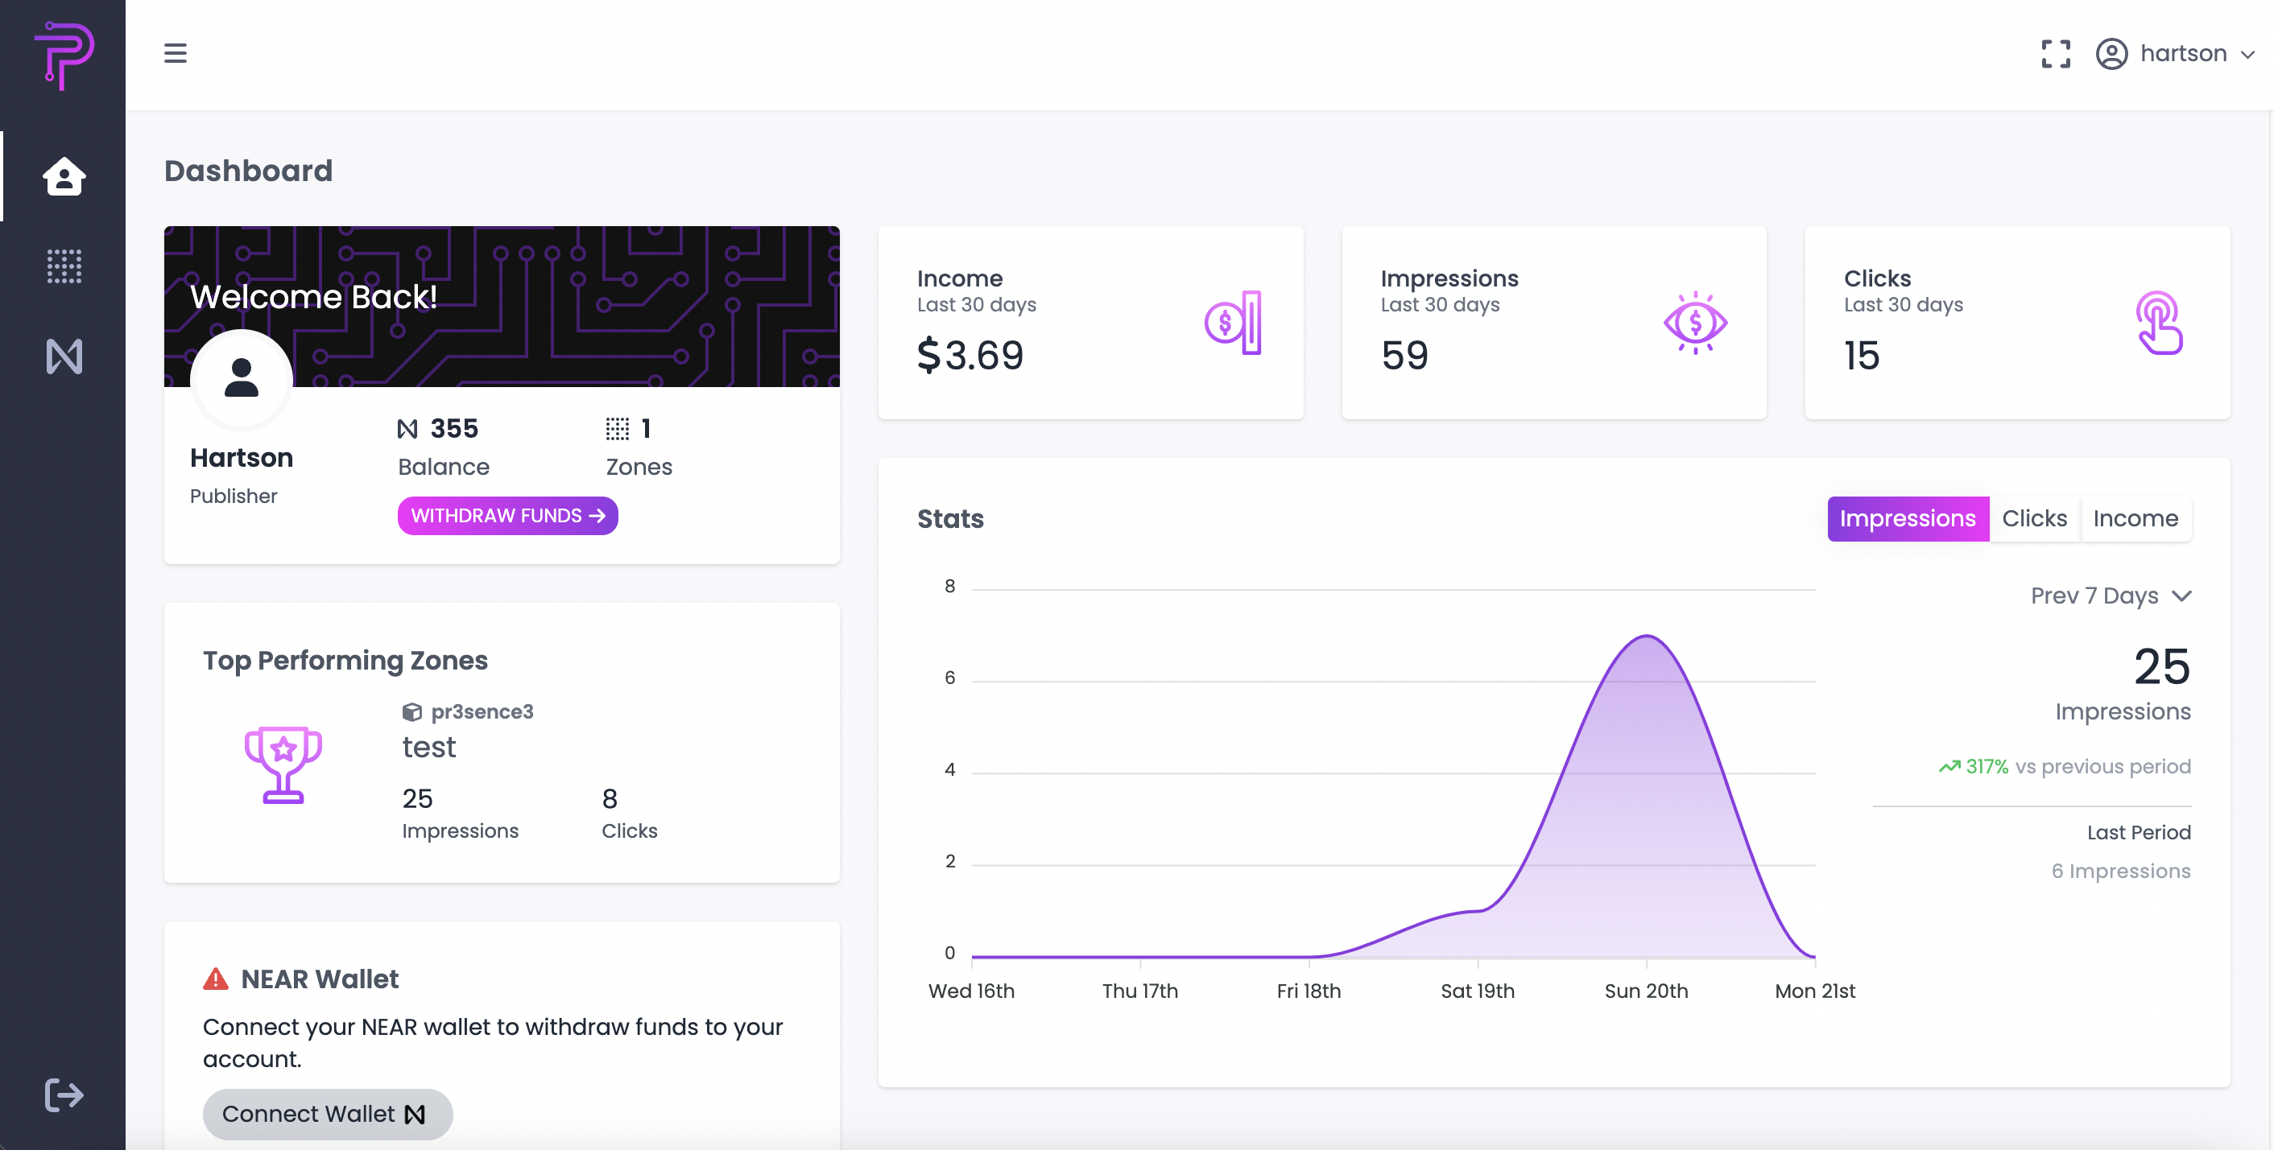Screen dimensions: 2274x1150
Task: Switch to the Clicks stats tab
Action: [x=2034, y=518]
